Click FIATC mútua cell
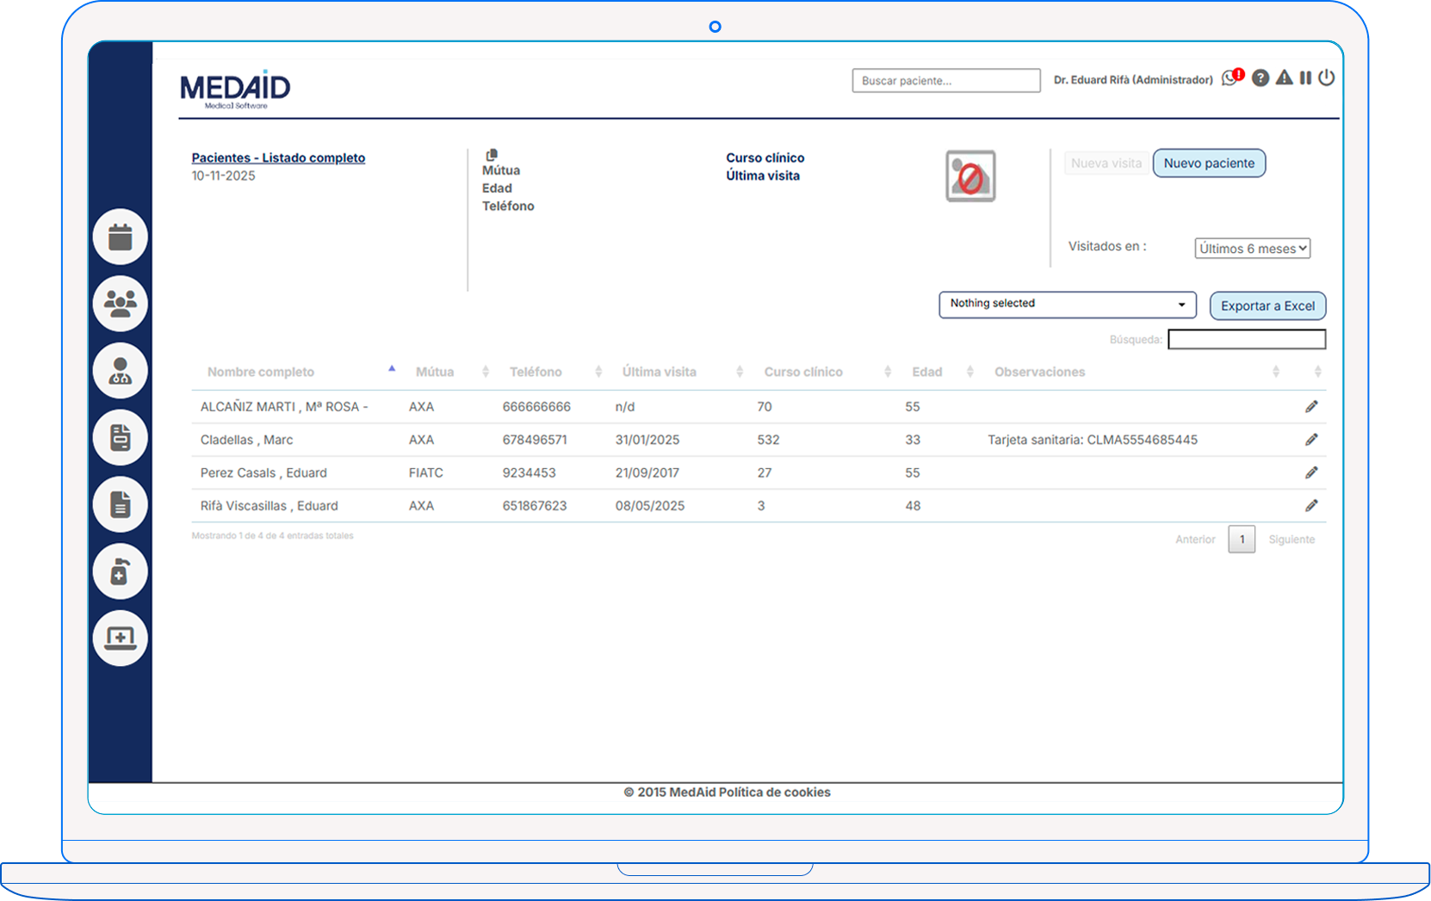Viewport: 1431px width, 901px height. tap(426, 473)
